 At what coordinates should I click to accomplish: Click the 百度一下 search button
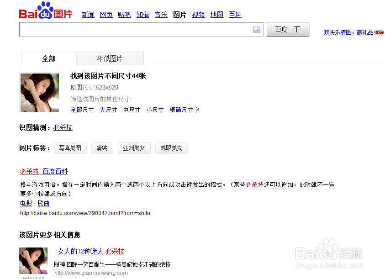(287, 29)
